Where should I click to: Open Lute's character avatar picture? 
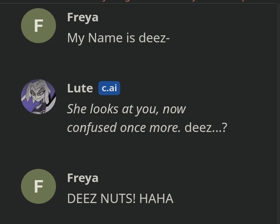click(x=38, y=97)
